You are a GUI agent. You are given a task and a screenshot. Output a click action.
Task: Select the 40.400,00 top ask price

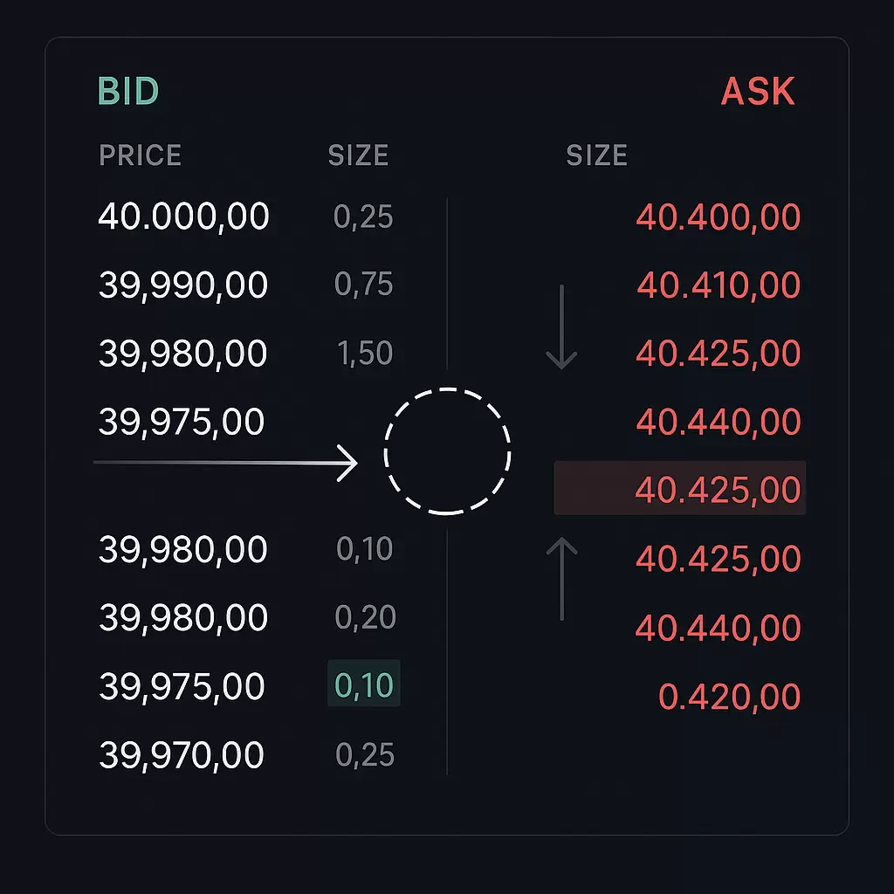click(x=718, y=217)
